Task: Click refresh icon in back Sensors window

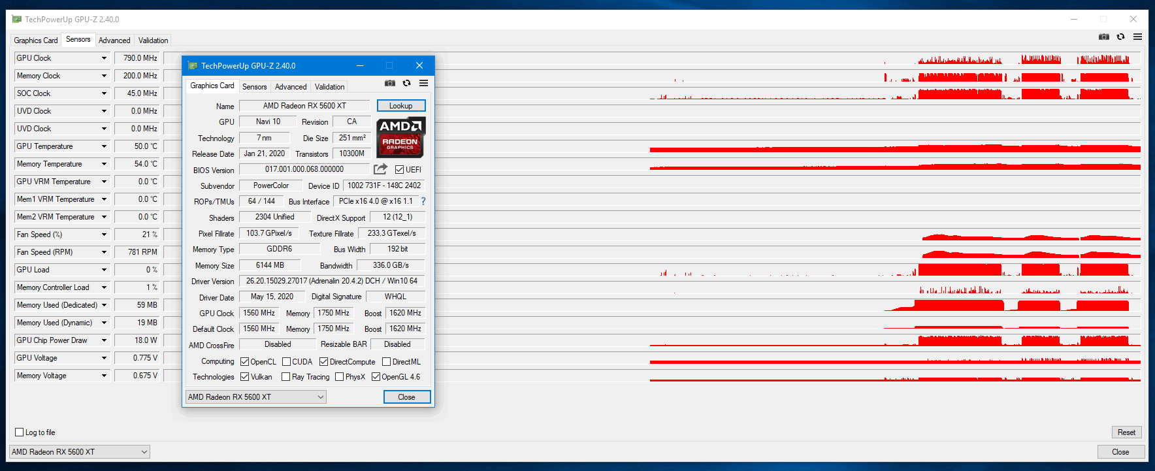Action: click(1121, 37)
